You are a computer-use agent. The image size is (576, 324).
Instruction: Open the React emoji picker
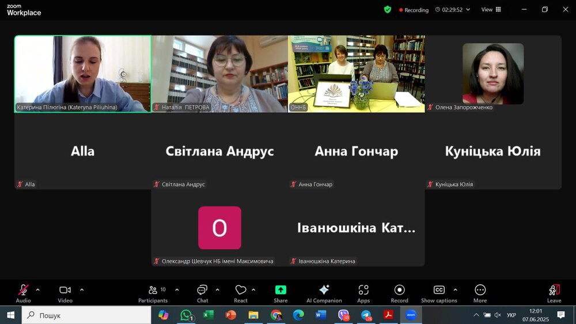coord(241,292)
